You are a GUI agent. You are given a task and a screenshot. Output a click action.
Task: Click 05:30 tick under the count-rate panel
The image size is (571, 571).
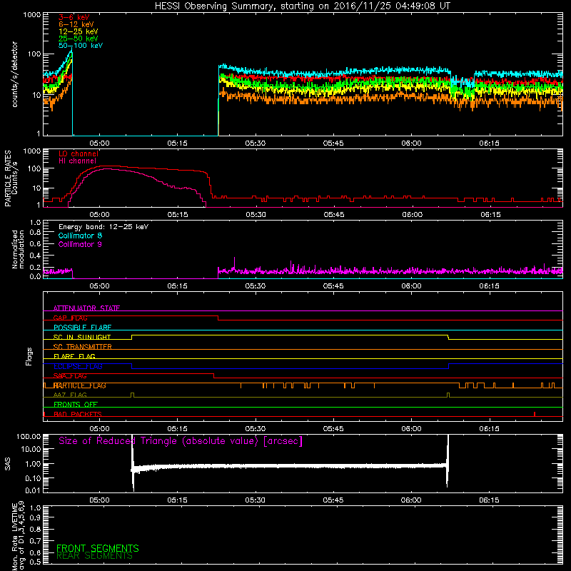point(256,143)
